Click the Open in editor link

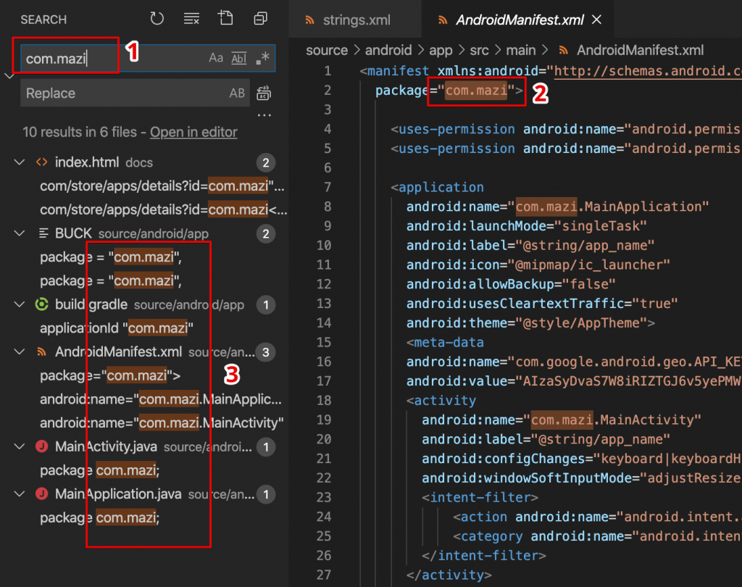(193, 132)
